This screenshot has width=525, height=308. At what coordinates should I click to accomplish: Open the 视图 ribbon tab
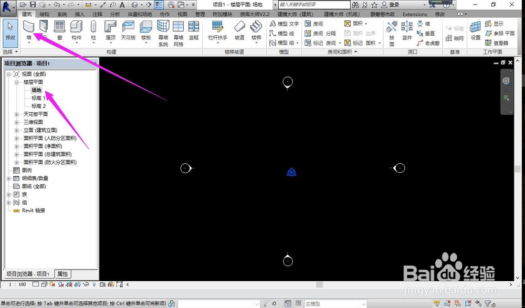click(183, 14)
